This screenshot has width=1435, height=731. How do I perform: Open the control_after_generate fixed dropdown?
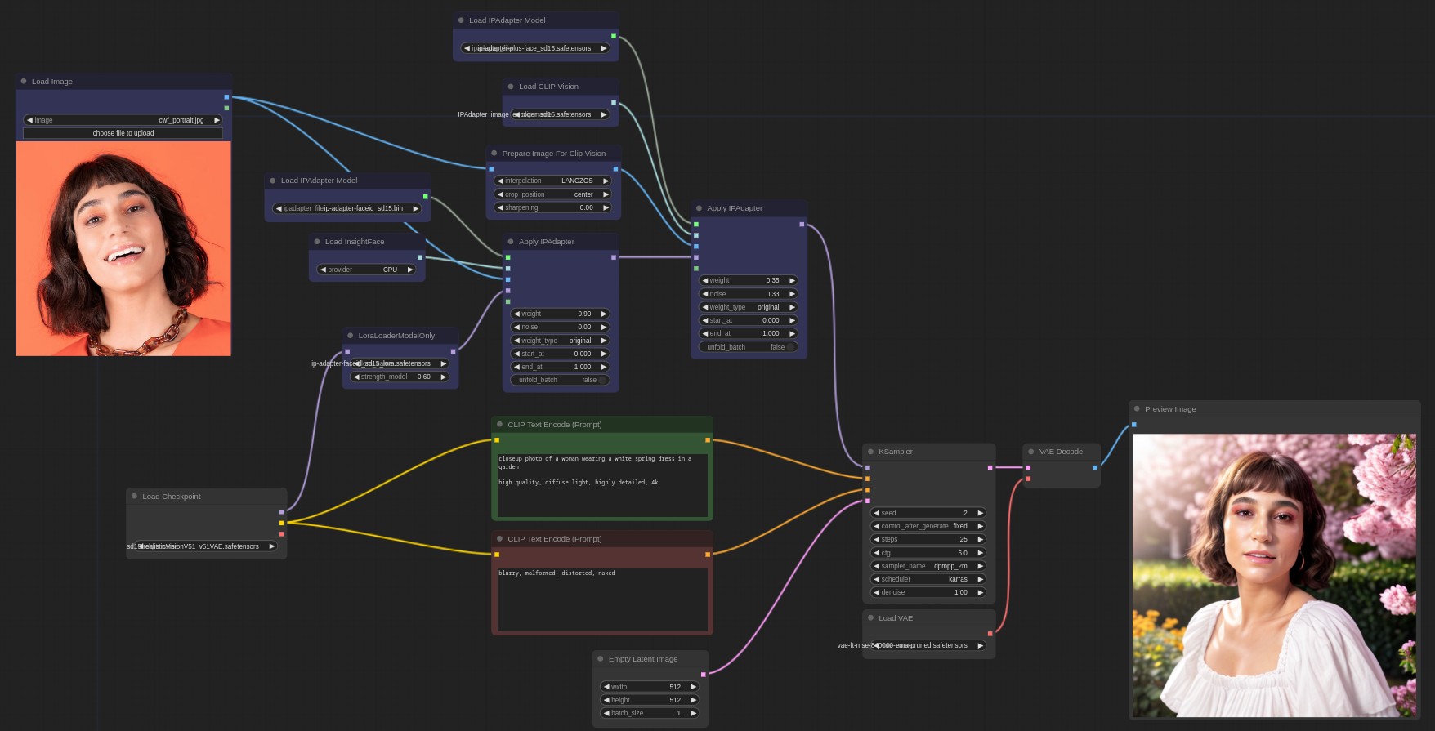(x=928, y=526)
